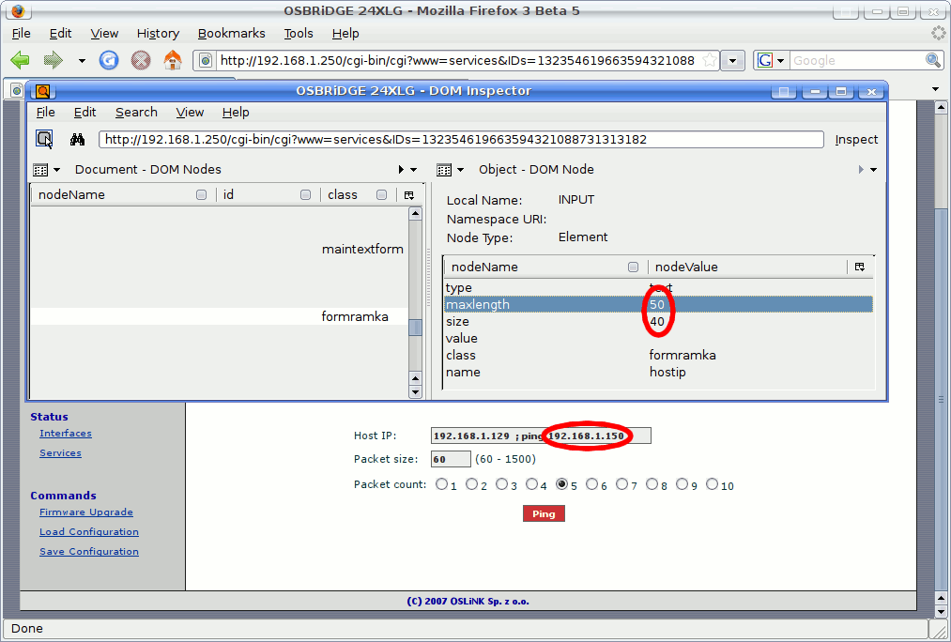Click the DOM Inspector URL address field
951x642 pixels.
click(461, 140)
